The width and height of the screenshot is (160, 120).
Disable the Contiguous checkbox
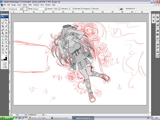82,9
